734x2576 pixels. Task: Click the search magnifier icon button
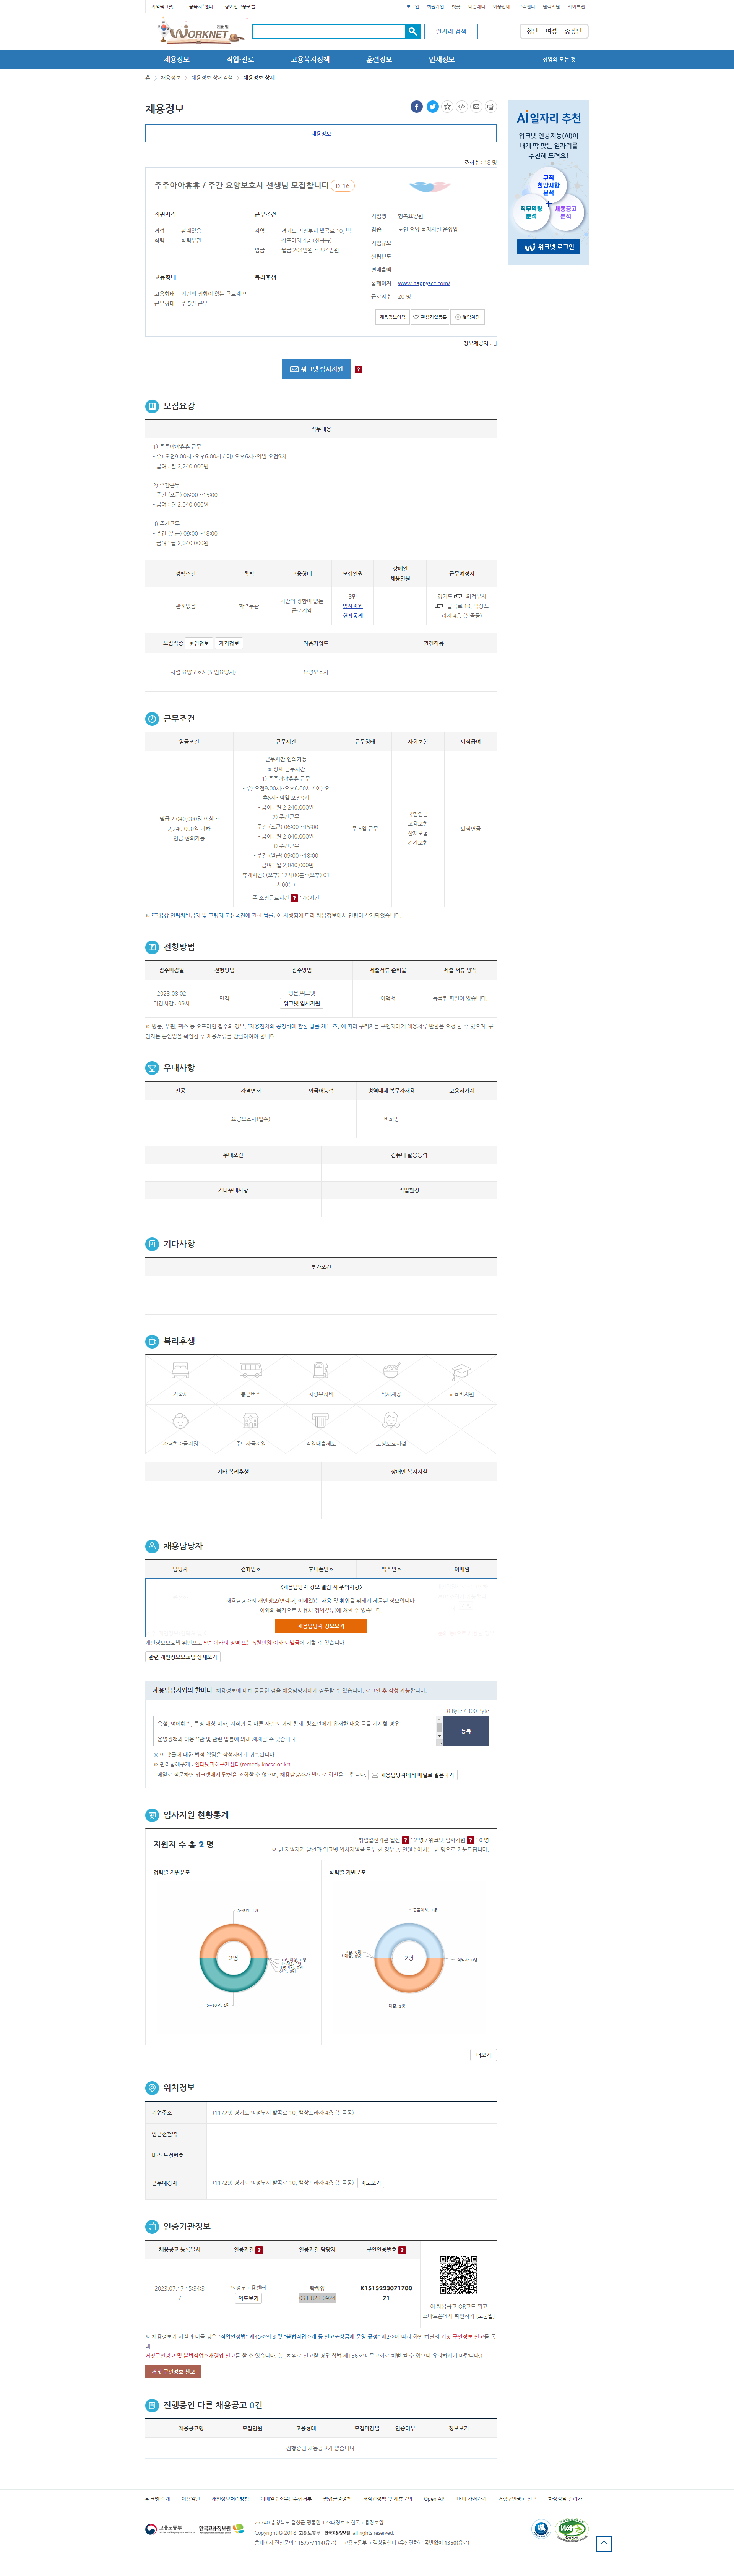point(412,31)
